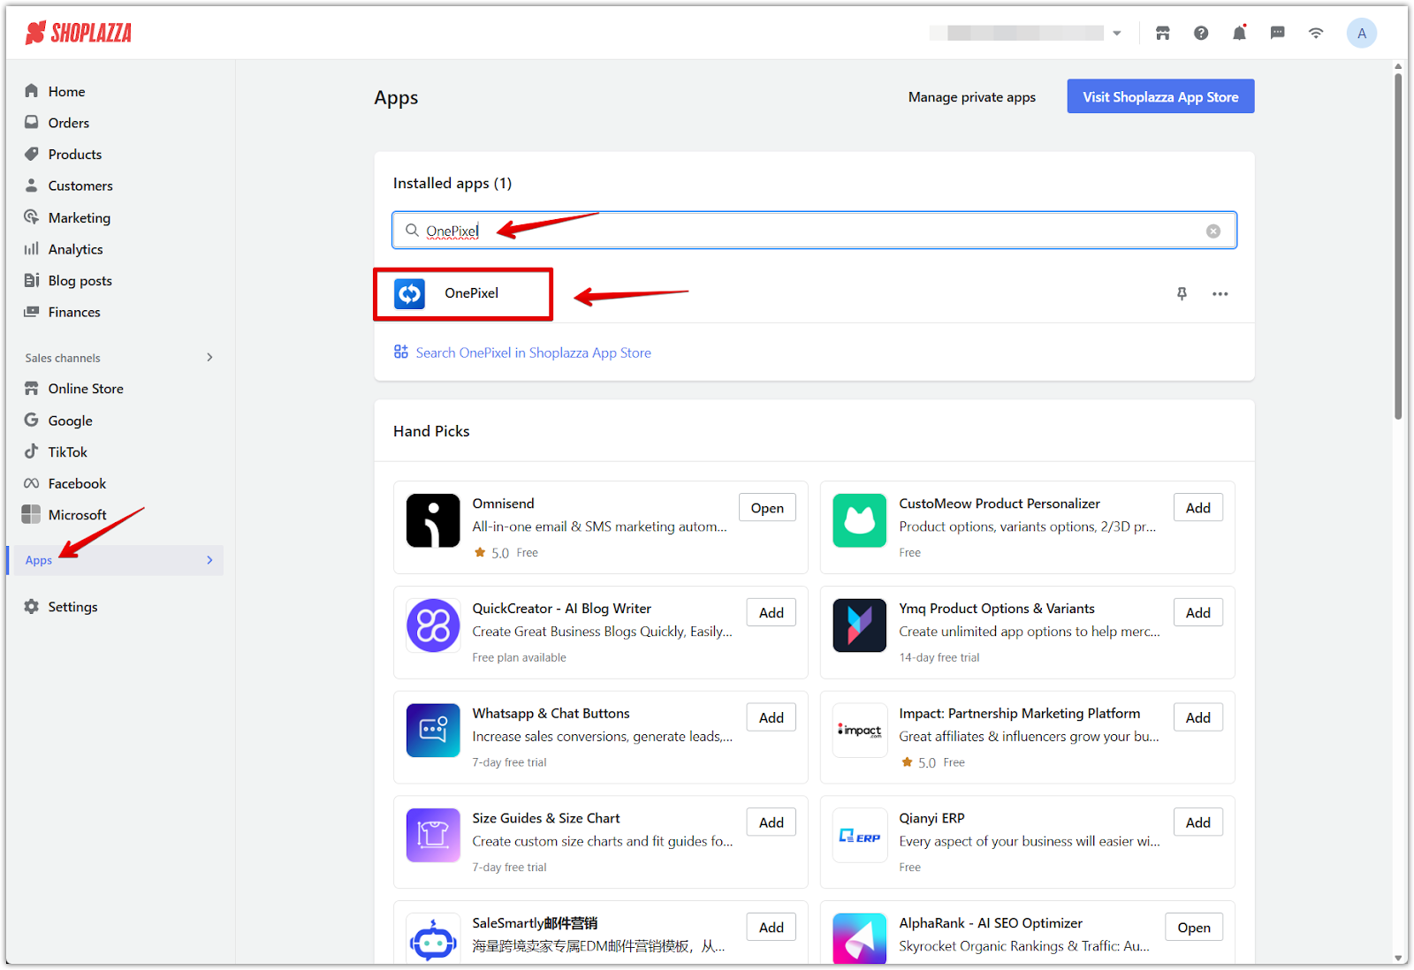Click Omnisend app title
The width and height of the screenshot is (1414, 970).
(x=503, y=504)
